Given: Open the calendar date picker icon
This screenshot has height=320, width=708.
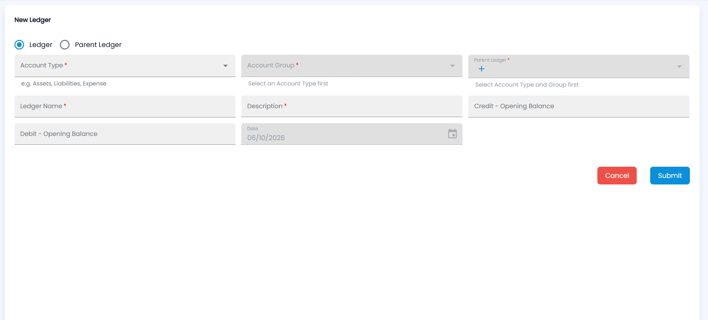Looking at the screenshot, I should [x=452, y=134].
